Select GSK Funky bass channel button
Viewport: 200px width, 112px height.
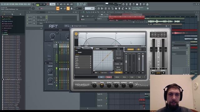[x=41, y=20]
